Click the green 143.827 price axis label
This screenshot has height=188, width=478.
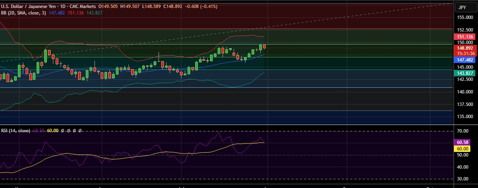coord(464,73)
